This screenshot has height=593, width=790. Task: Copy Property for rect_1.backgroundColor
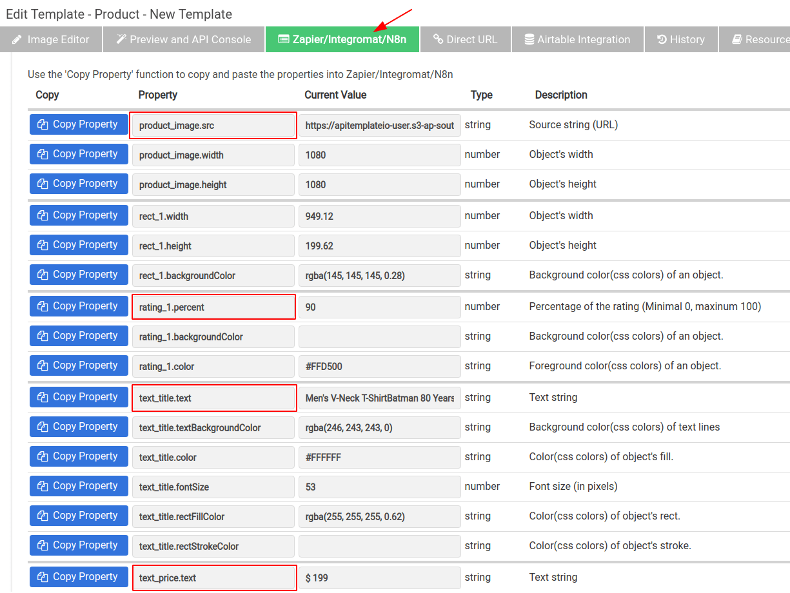click(79, 275)
